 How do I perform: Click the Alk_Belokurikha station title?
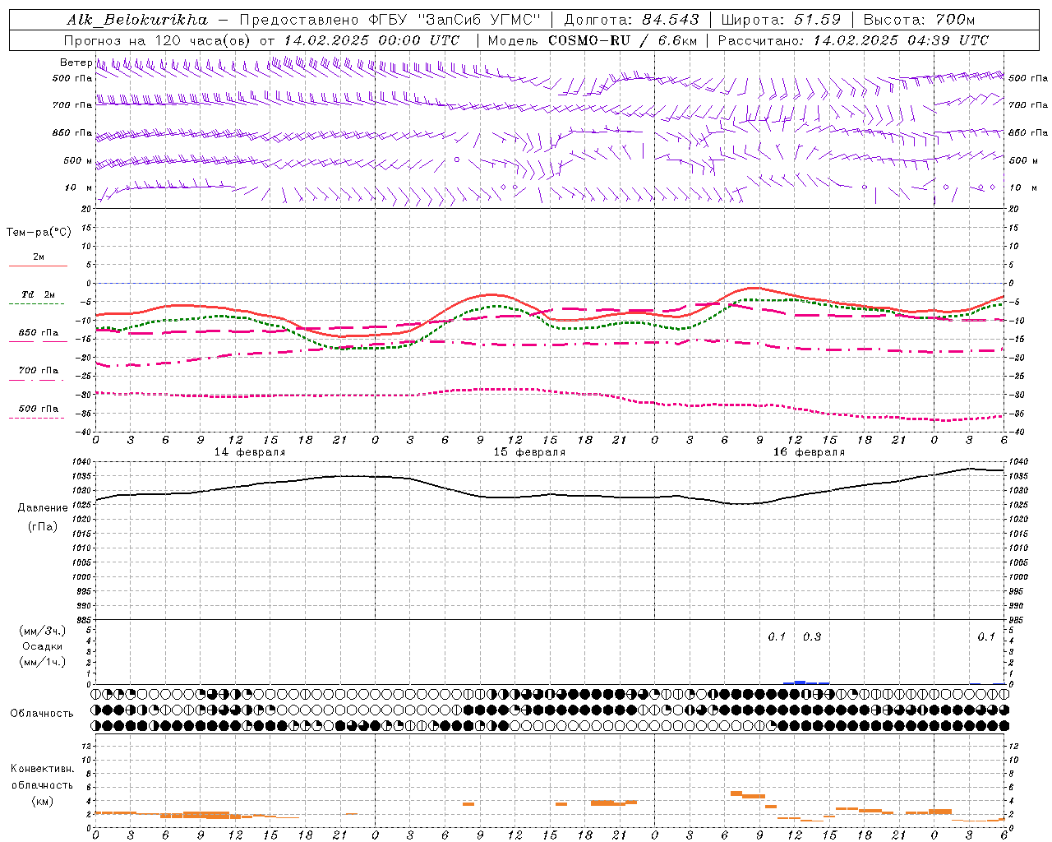pyautogui.click(x=137, y=19)
